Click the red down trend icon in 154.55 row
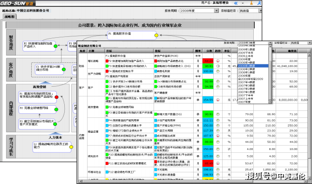The image size is (312, 184). pos(218,100)
